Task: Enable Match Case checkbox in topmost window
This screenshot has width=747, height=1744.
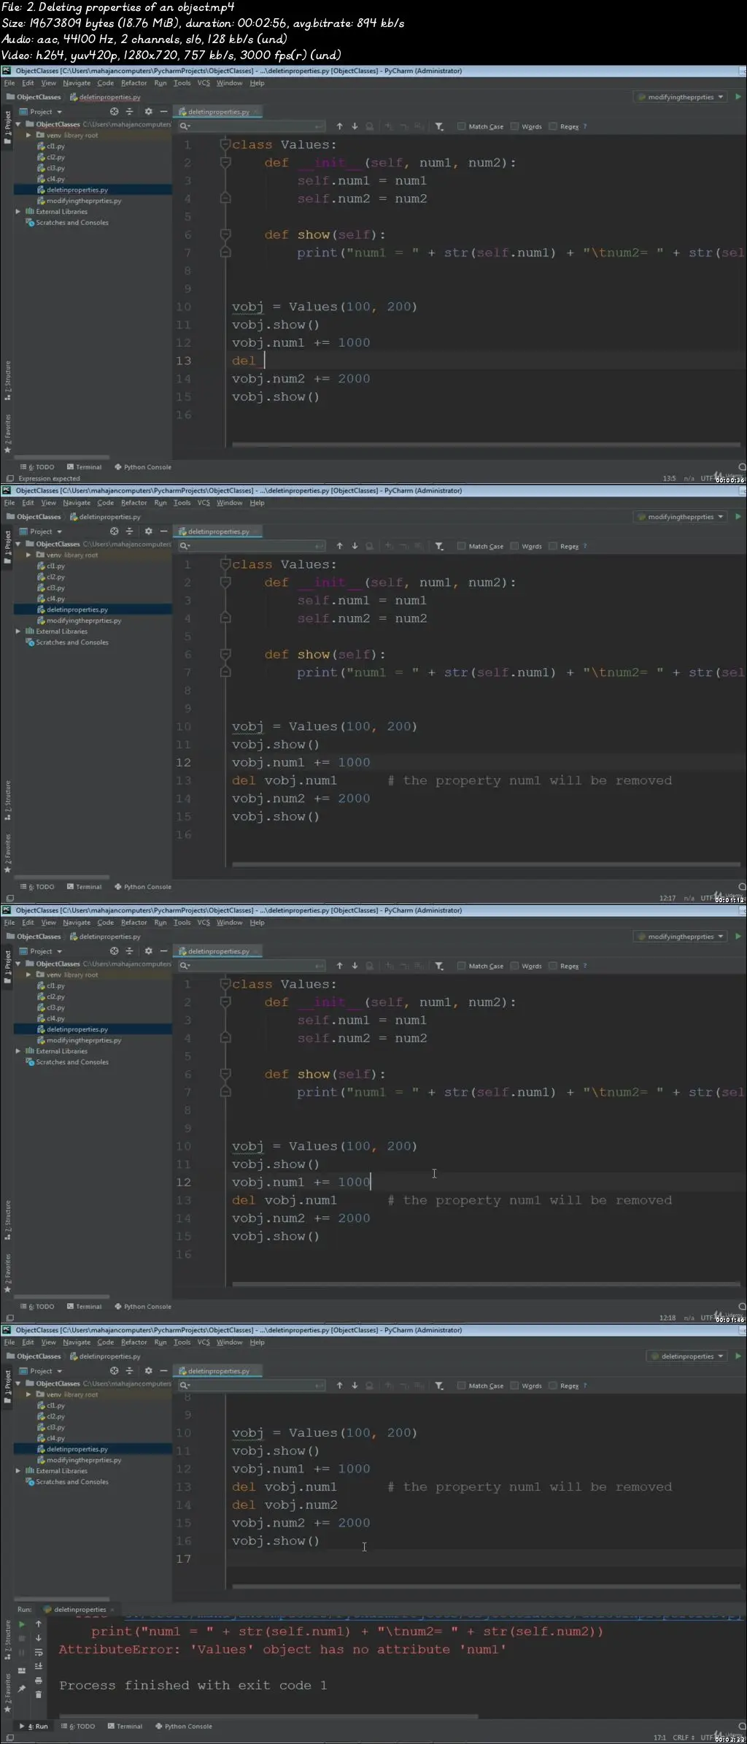Action: point(461,126)
